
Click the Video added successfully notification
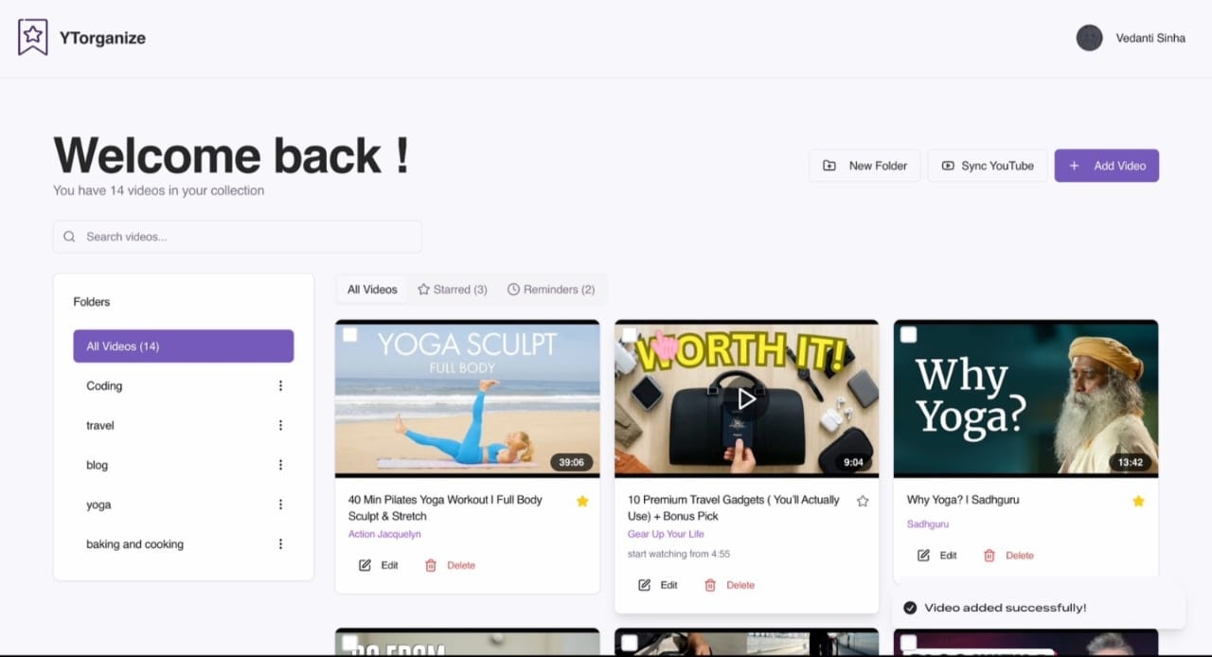coord(1039,608)
